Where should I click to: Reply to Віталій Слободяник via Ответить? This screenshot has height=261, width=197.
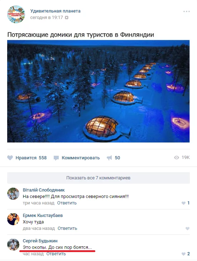tap(67, 203)
